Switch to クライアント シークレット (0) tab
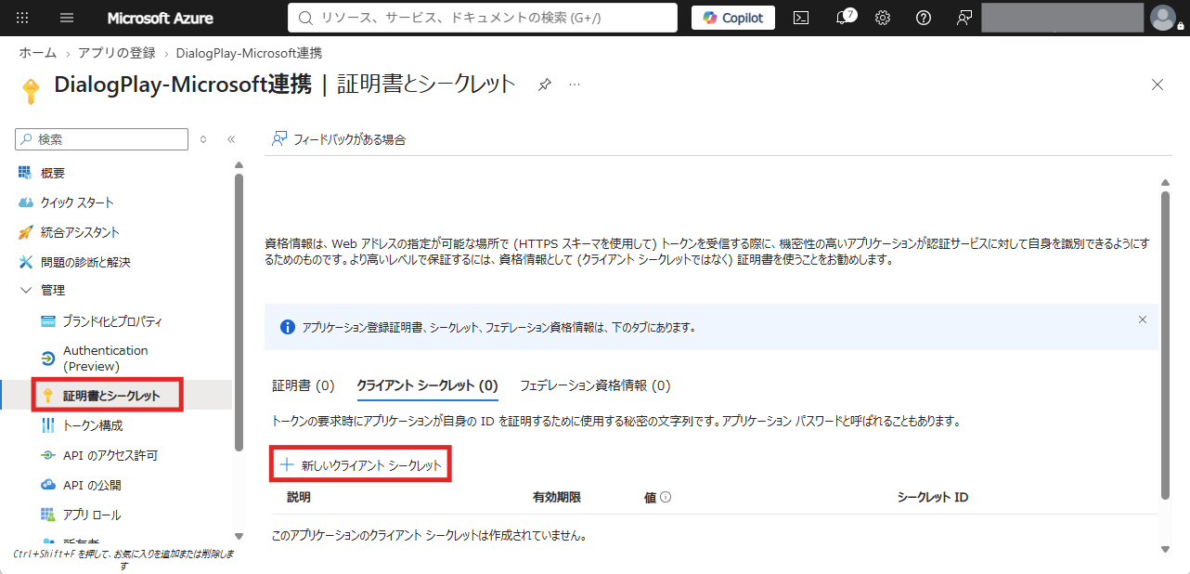Viewport: 1190px width, 574px height. [x=427, y=385]
